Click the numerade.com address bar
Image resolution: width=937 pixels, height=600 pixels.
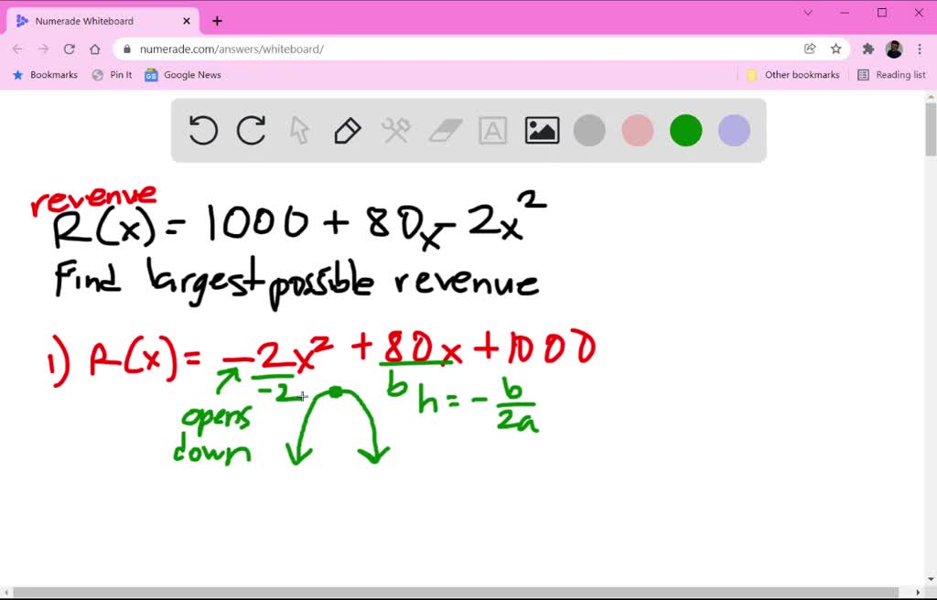point(275,48)
